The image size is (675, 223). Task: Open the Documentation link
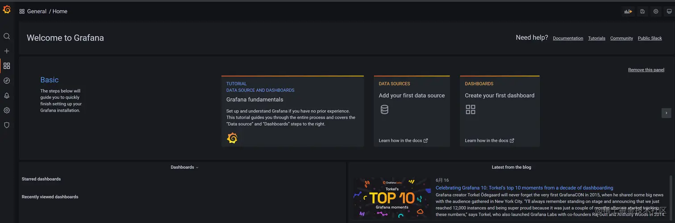568,38
